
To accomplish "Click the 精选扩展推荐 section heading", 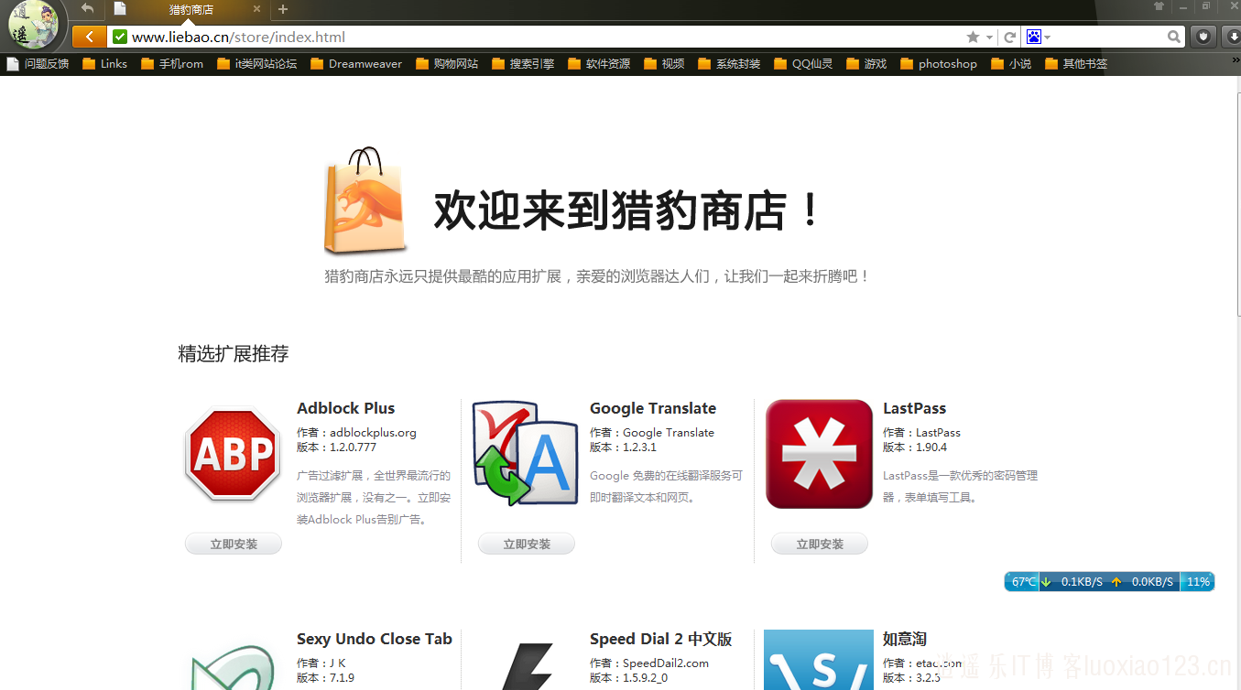I will pos(234,353).
